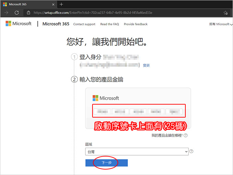Click the fifth product key input box
233x175 pixels.
[174, 111]
